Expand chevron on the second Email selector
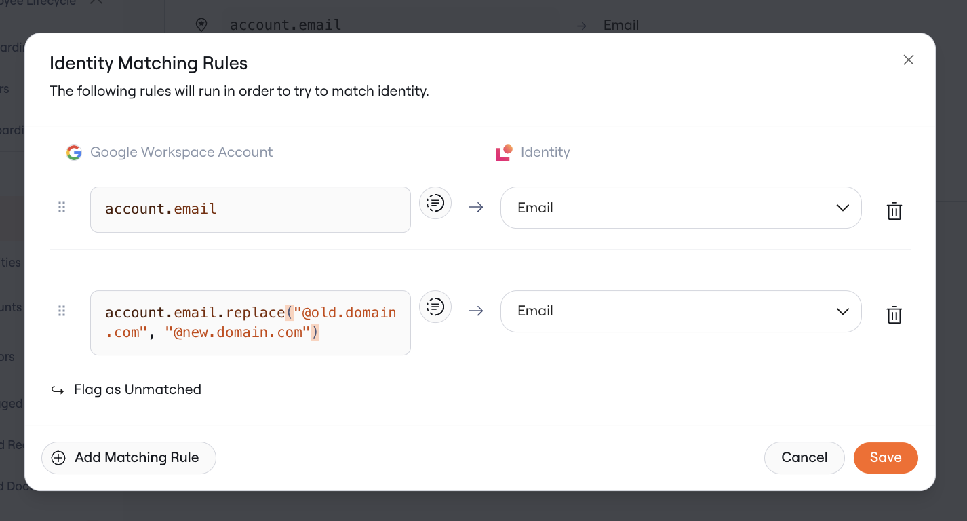Viewport: 967px width, 521px height. [843, 311]
